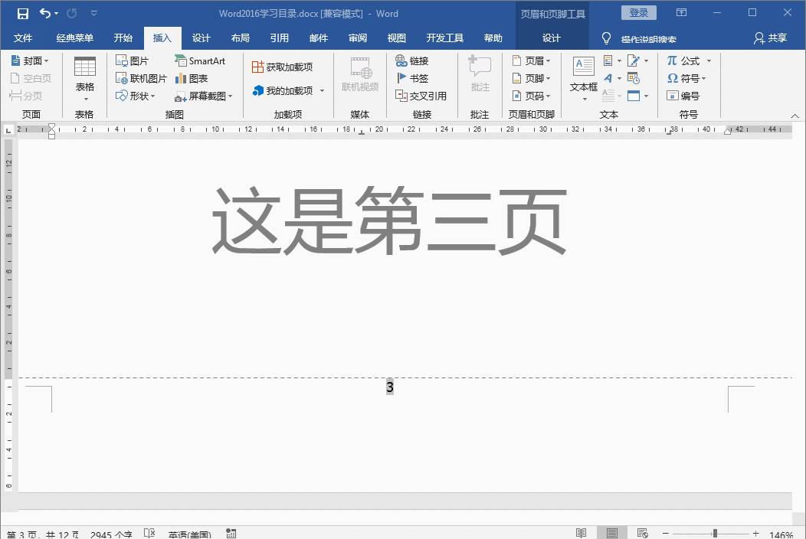806x539 pixels.
Task: Switch to Print Layout view
Action: [611, 534]
